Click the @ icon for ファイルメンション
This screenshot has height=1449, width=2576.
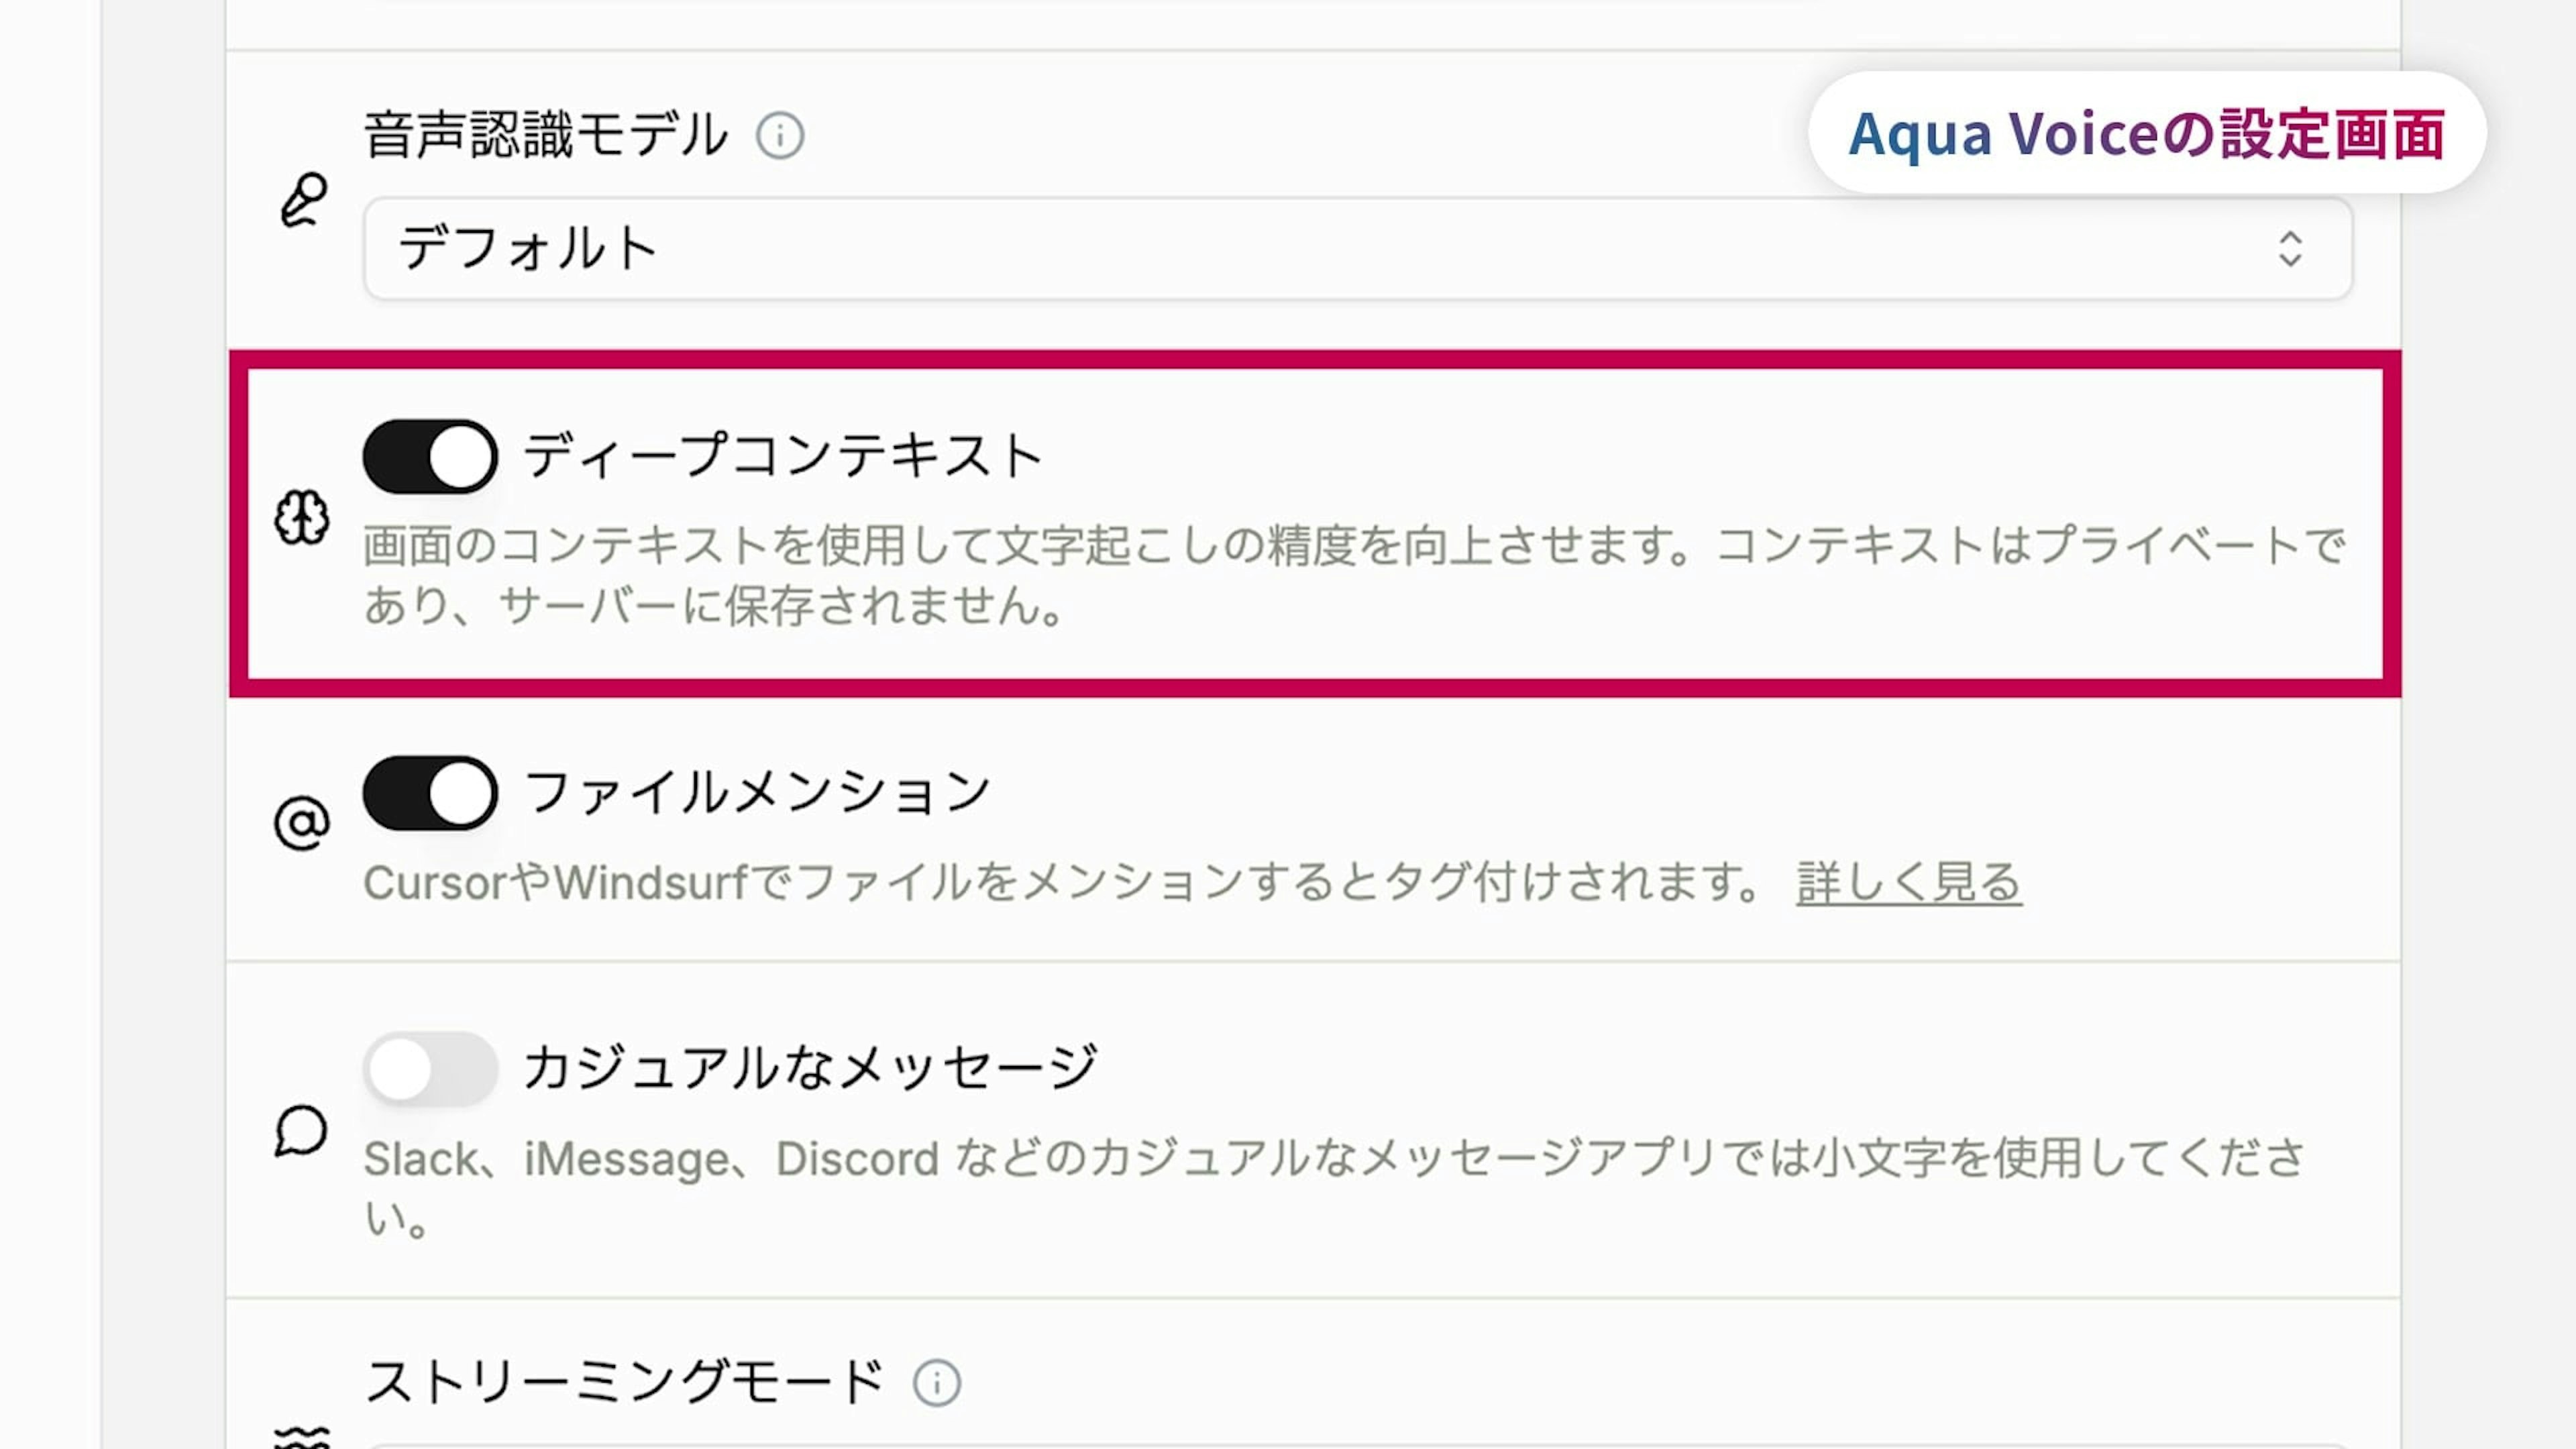pos(301,823)
